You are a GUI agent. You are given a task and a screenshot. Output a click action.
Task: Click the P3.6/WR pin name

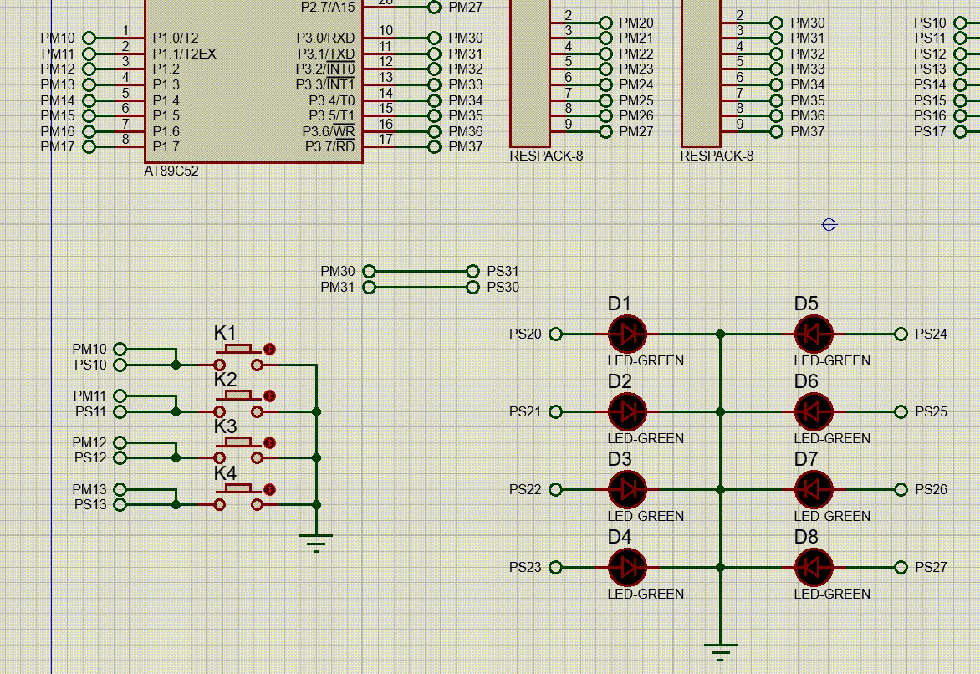[x=329, y=131]
